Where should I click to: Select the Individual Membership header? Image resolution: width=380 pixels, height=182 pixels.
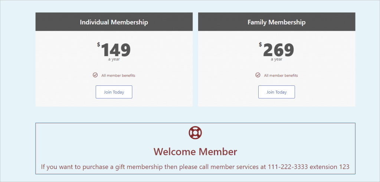(x=114, y=22)
